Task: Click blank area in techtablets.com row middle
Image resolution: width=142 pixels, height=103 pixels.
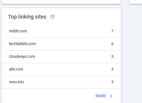Action: click(x=72, y=44)
